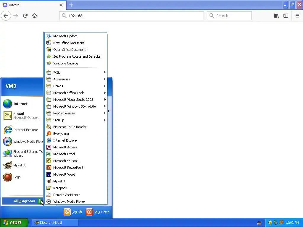303x227 pixels.
Task: Select Microsoft Office Tools label
Action: point(69,93)
